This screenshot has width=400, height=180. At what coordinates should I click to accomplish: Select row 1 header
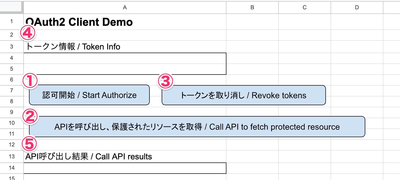(x=12, y=21)
